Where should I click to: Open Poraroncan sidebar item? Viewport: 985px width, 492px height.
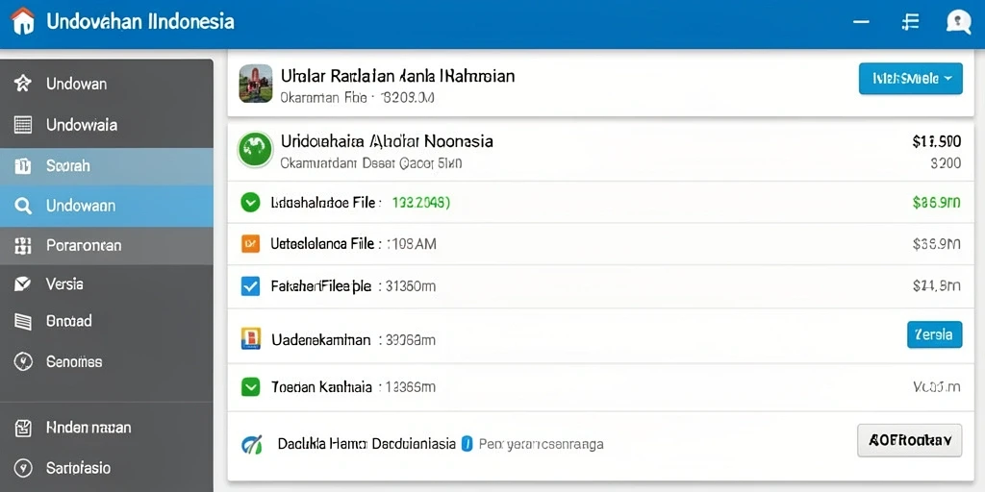point(107,245)
